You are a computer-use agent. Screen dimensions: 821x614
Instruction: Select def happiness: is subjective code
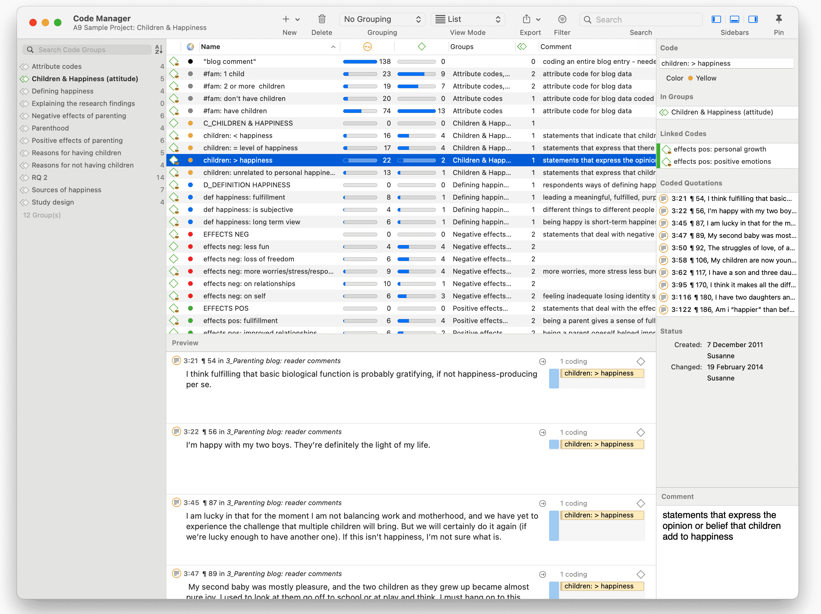coord(411,210)
